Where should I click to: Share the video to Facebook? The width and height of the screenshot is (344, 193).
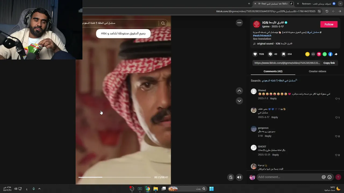click(x=330, y=54)
